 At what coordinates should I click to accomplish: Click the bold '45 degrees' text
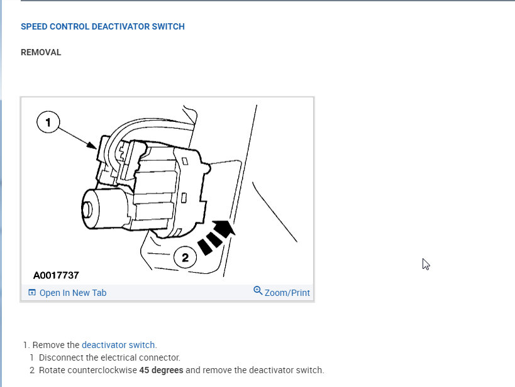coord(161,370)
